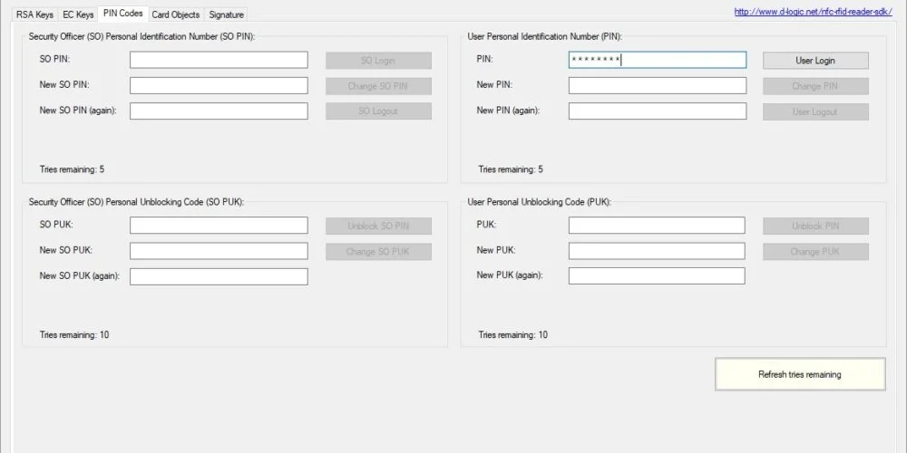Click the User Login button

(815, 60)
